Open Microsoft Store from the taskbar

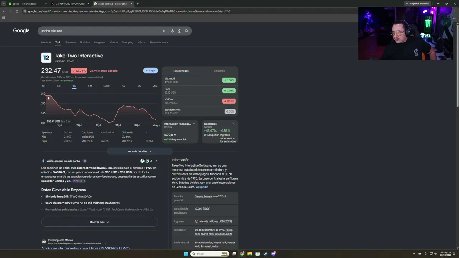click(257, 254)
